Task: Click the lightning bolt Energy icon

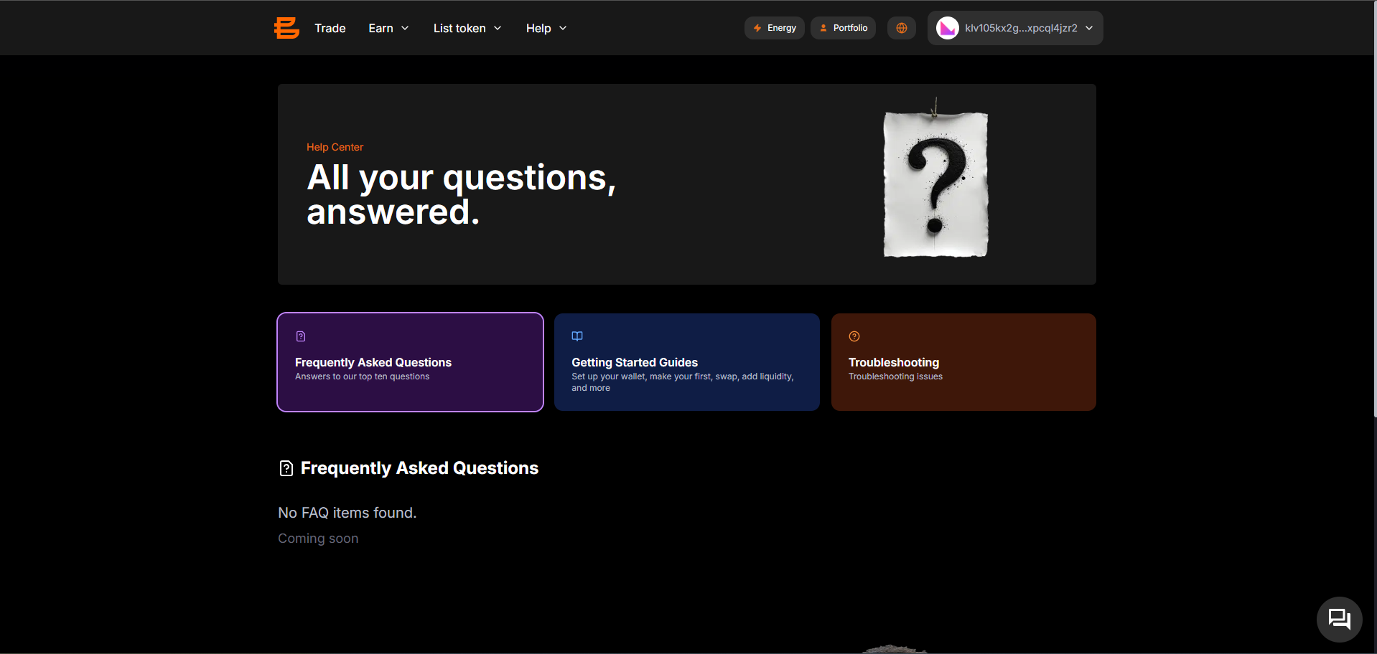Action: click(757, 28)
